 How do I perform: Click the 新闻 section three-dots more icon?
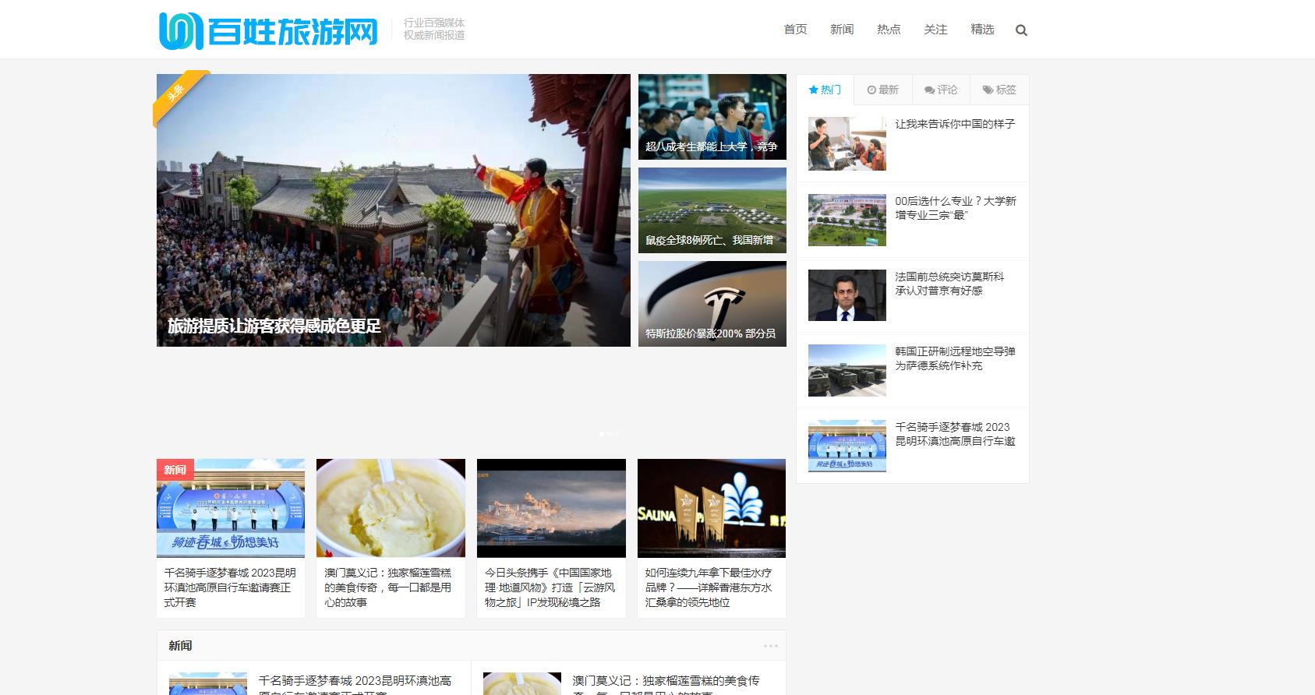(770, 646)
